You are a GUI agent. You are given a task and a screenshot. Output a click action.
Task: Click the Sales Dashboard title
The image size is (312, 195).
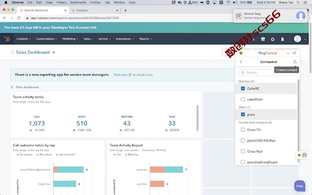[x=33, y=52]
